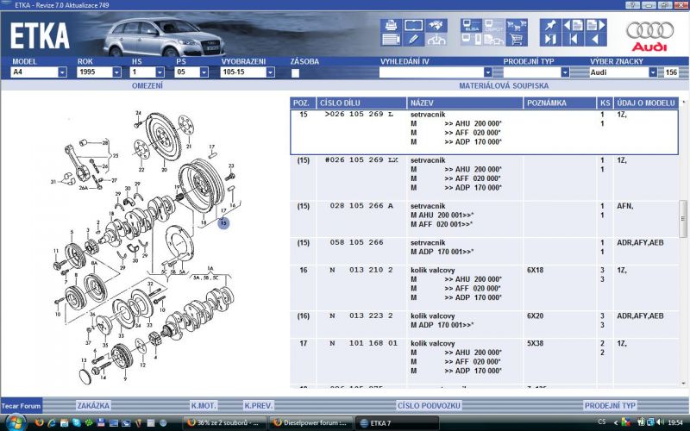Click the ÚDAJ O MODELU column header
Image resolution: width=690 pixels, height=431 pixels.
646,103
